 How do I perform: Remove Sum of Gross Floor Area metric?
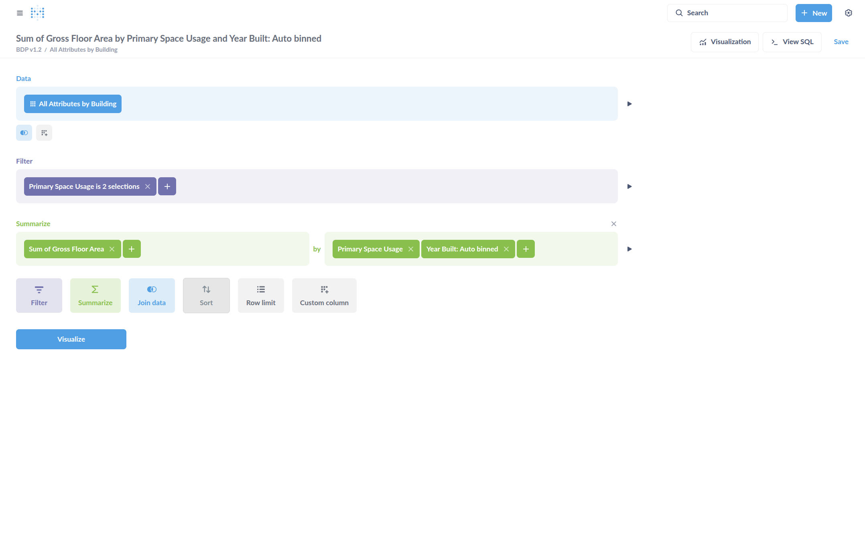click(x=112, y=249)
